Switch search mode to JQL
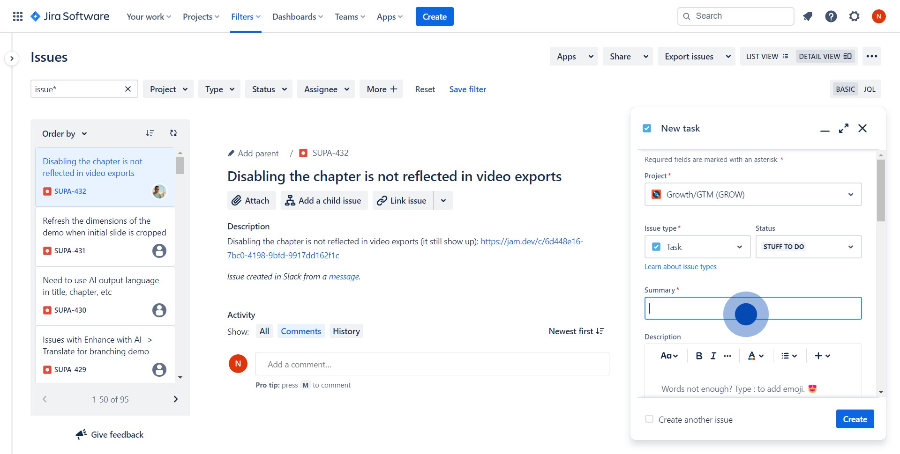This screenshot has height=454, width=900. click(869, 89)
